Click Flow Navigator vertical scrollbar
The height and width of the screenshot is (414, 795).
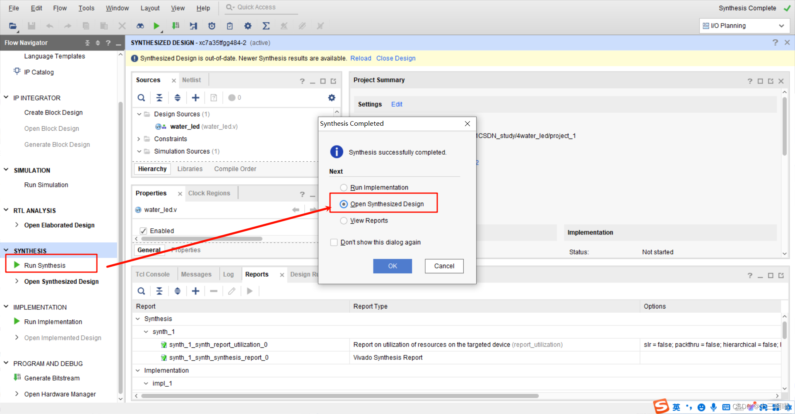point(120,247)
